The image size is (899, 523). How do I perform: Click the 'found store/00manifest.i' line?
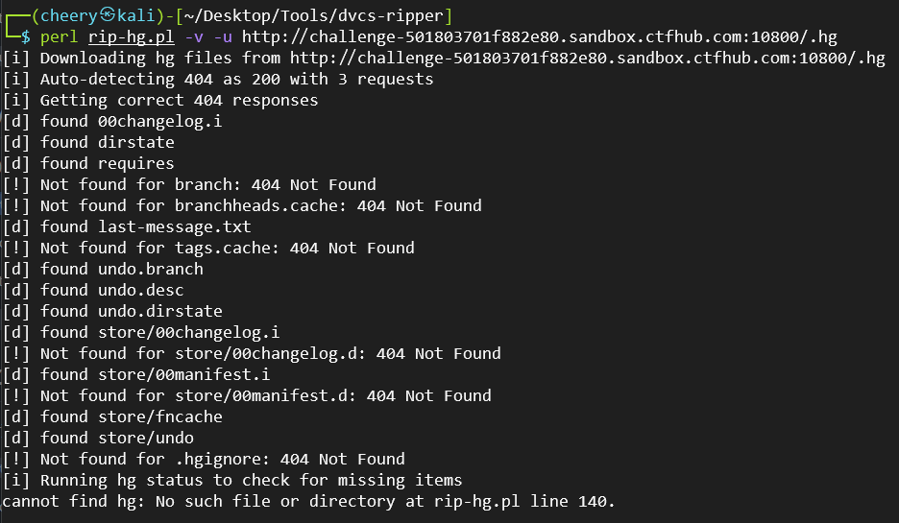[136, 374]
